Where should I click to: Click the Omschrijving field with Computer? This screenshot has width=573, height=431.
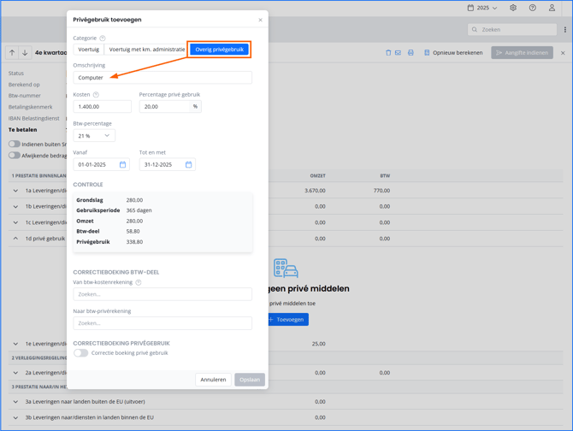coord(162,78)
